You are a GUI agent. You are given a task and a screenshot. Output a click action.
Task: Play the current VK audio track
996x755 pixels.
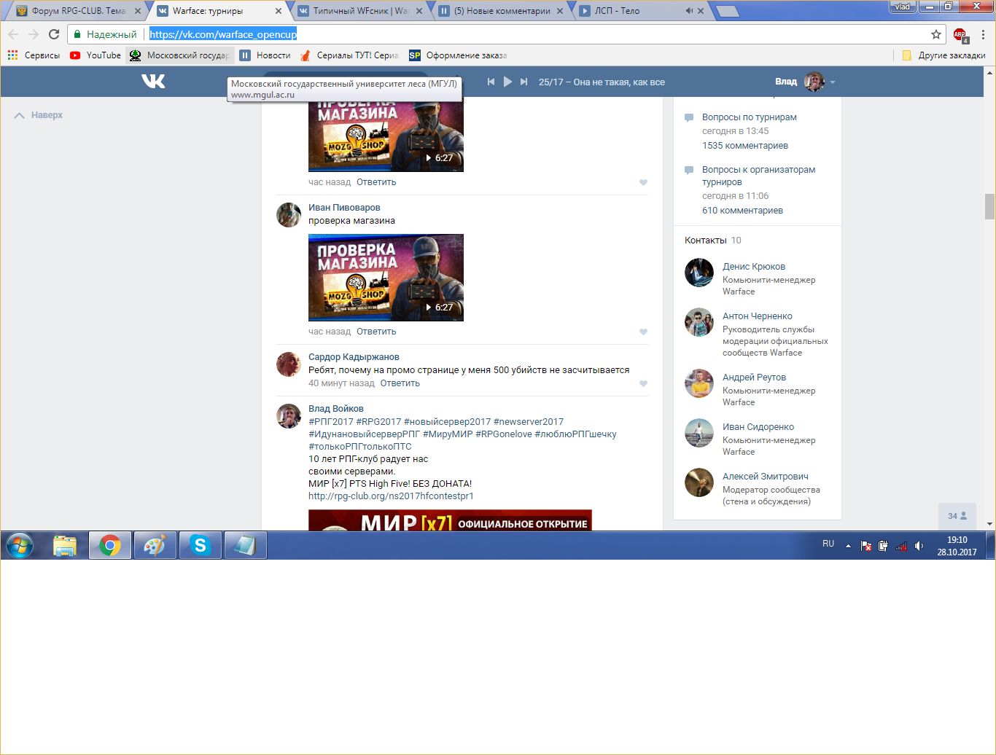point(507,82)
